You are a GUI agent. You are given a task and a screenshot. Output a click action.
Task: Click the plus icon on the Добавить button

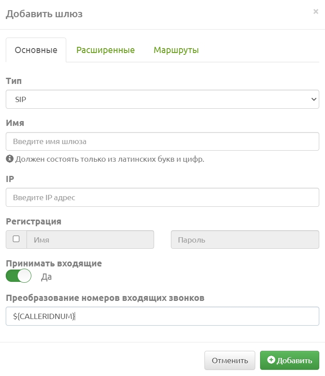271,360
